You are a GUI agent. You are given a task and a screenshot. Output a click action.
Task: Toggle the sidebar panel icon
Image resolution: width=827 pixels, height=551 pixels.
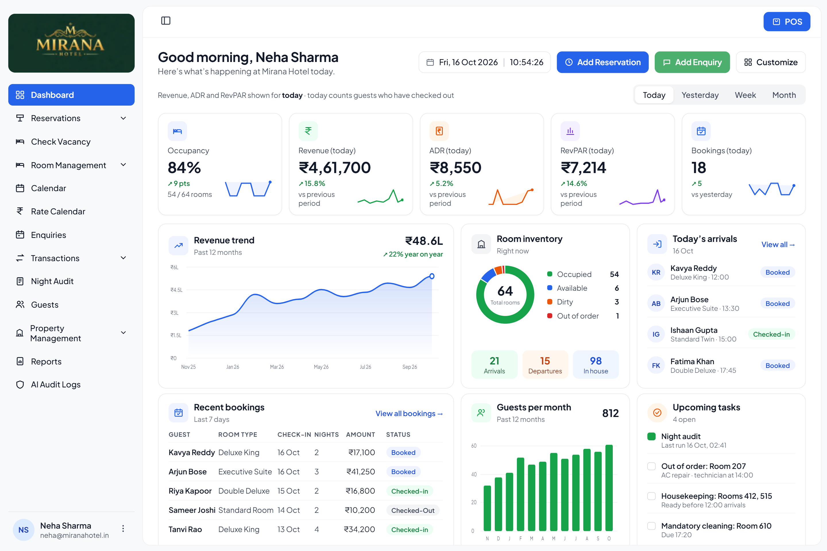(x=166, y=21)
